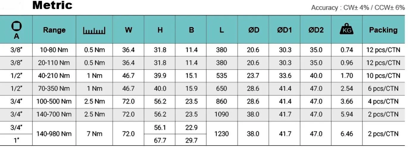Click the Accuracy CW/CCW note
The image size is (408, 148).
pos(358,8)
